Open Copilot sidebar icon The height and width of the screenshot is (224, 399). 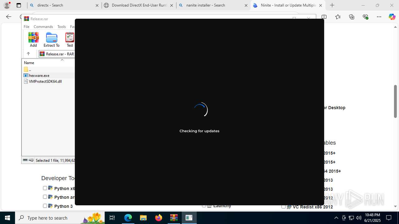tap(392, 17)
